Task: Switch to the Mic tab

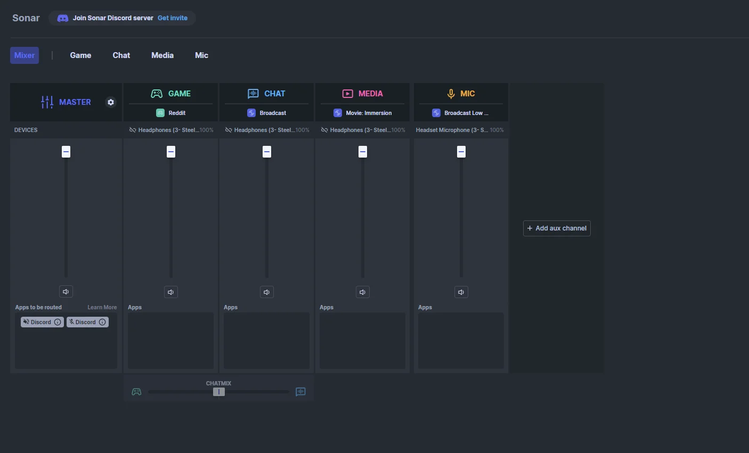Action: click(201, 55)
